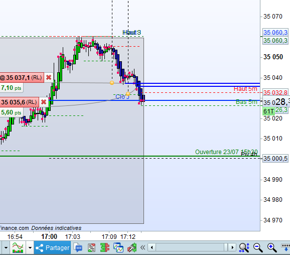
Task: Open the order list icon
Action: 92,248
